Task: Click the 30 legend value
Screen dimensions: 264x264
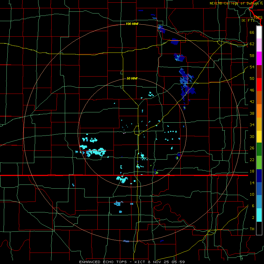Action: point(252,136)
